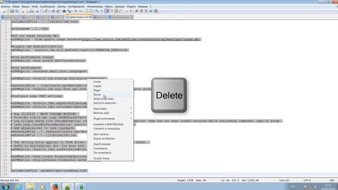
Task: Click the Copy toolbar icon
Action: [42, 11]
